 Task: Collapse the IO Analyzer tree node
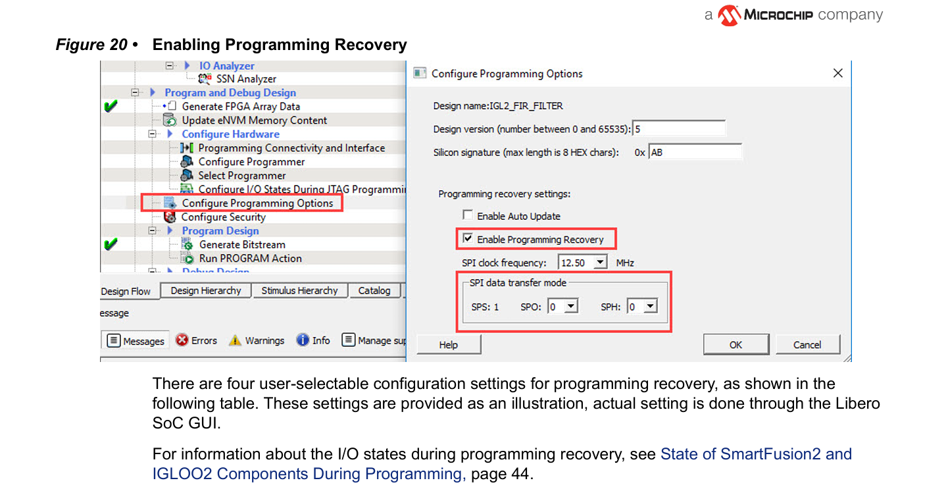(170, 66)
